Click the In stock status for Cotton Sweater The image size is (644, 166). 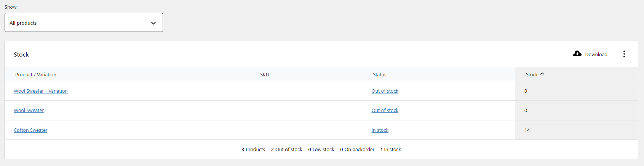pyautogui.click(x=380, y=130)
